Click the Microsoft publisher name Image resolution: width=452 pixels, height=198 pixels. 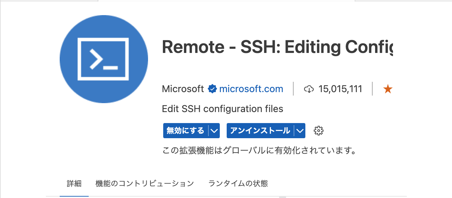click(x=182, y=89)
